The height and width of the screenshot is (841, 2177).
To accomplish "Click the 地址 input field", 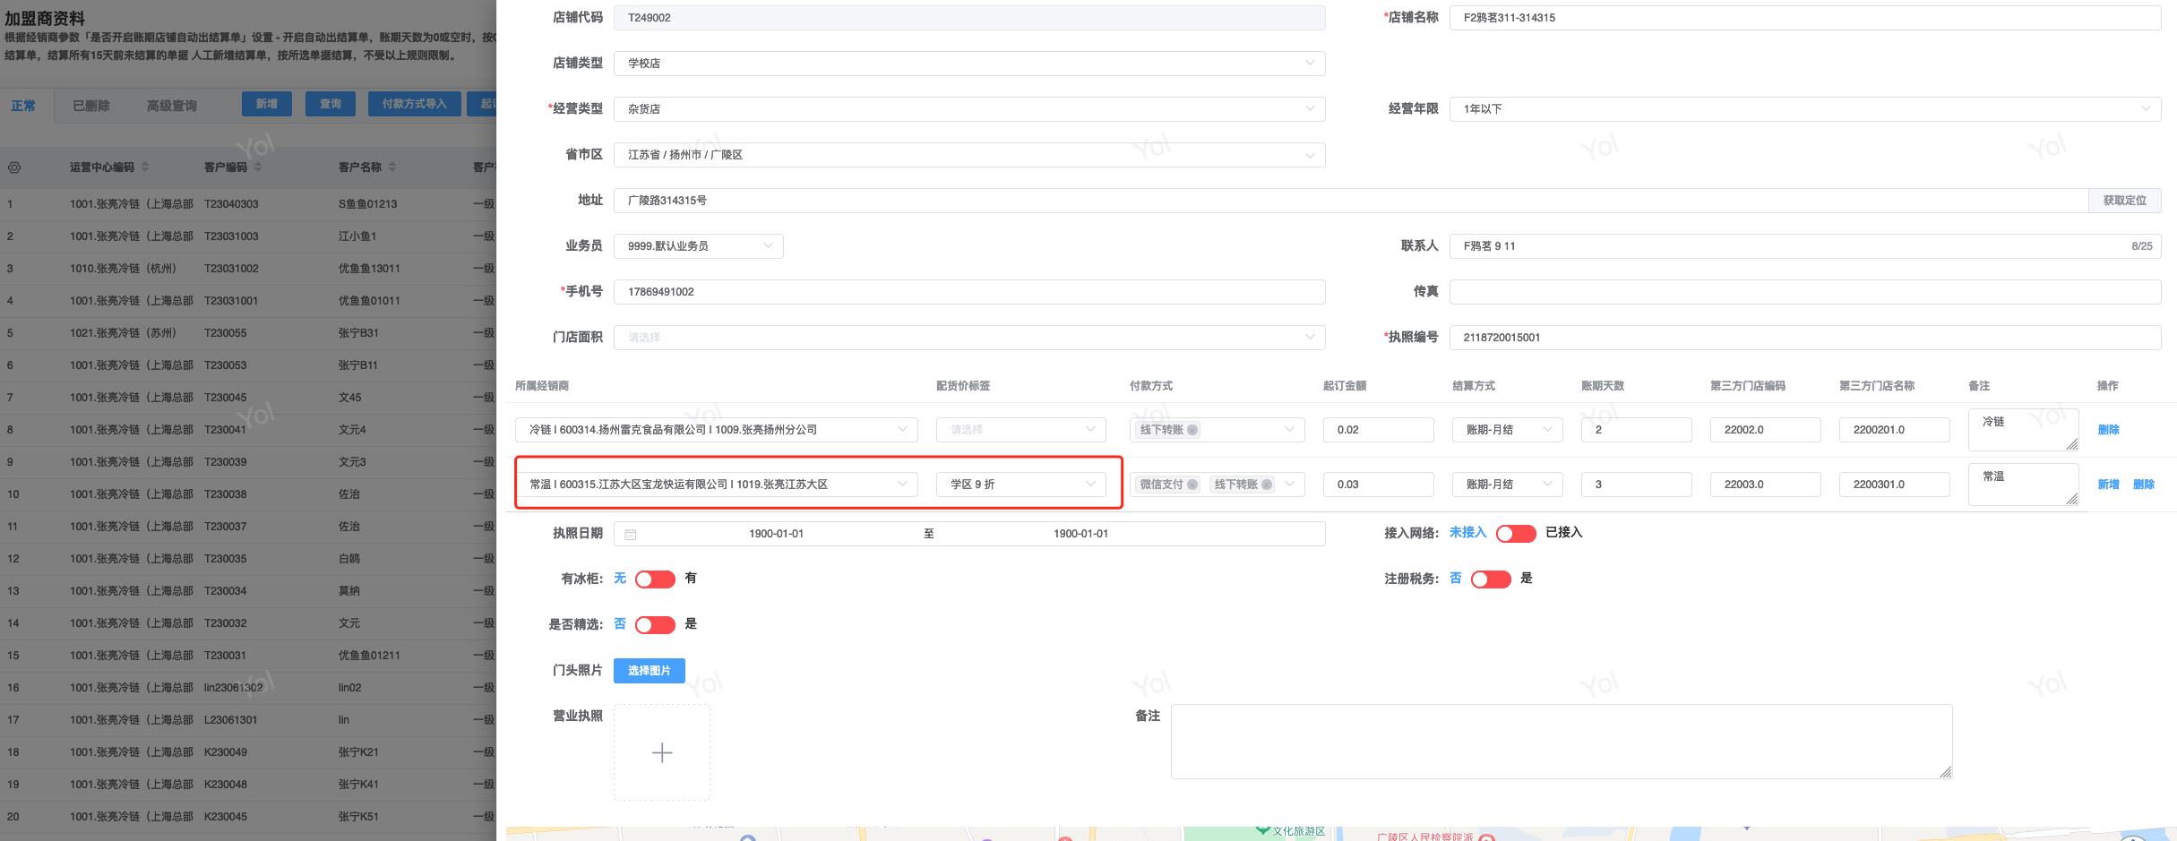I will [1351, 201].
